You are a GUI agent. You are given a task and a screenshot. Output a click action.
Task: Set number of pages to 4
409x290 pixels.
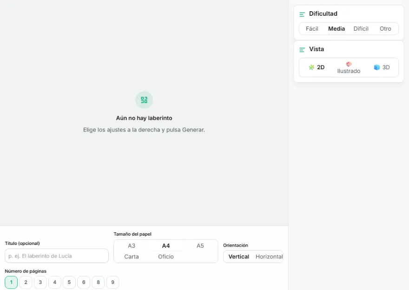point(55,282)
